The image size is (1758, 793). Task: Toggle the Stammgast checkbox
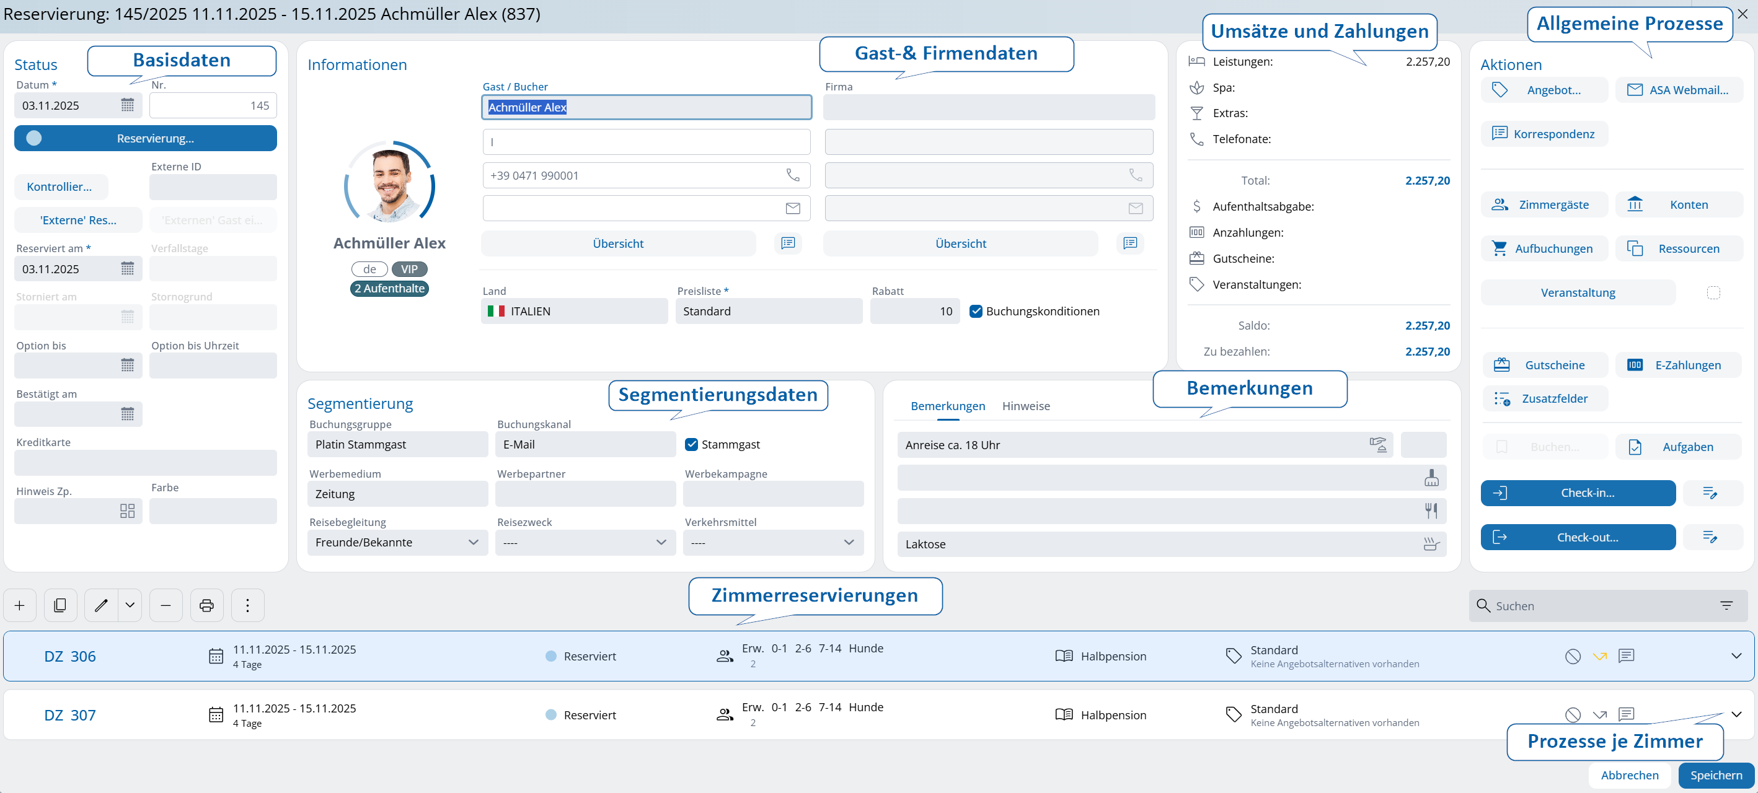pyautogui.click(x=691, y=444)
